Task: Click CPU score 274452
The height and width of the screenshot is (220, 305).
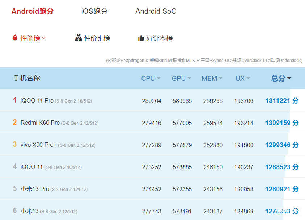Action: [152, 189]
